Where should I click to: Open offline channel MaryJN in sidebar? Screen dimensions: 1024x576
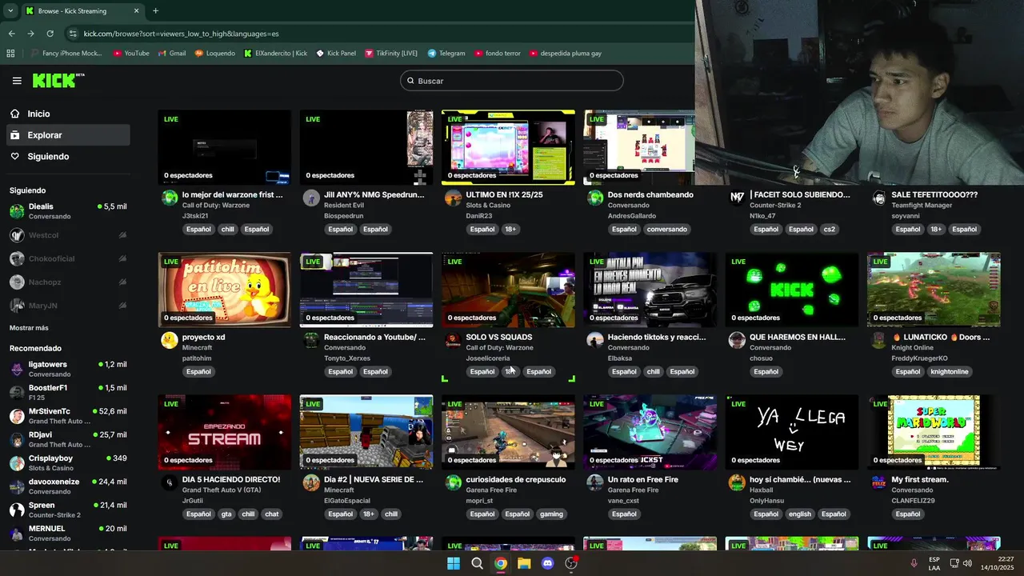pyautogui.click(x=68, y=305)
